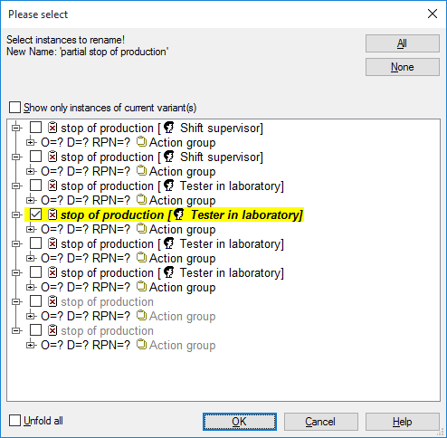
Task: Click Action group icon in last tree row
Action: pyautogui.click(x=141, y=345)
